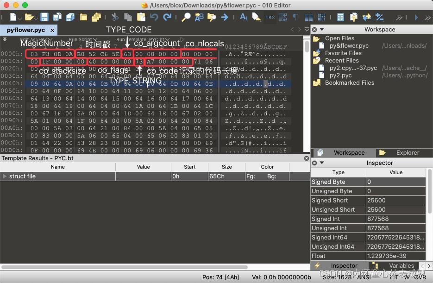Click the Copy toolbar icon
433x283 pixels.
[x=128, y=17]
